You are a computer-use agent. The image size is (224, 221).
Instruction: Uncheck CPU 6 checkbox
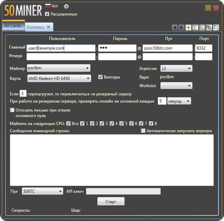click(x=131, y=124)
